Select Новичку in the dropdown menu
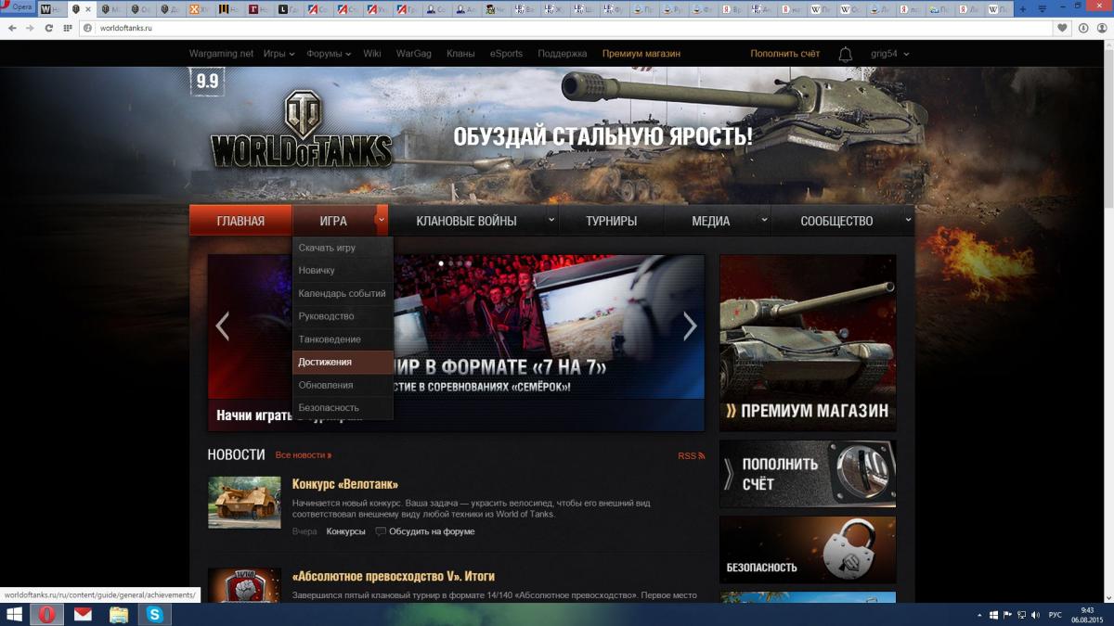 343,271
